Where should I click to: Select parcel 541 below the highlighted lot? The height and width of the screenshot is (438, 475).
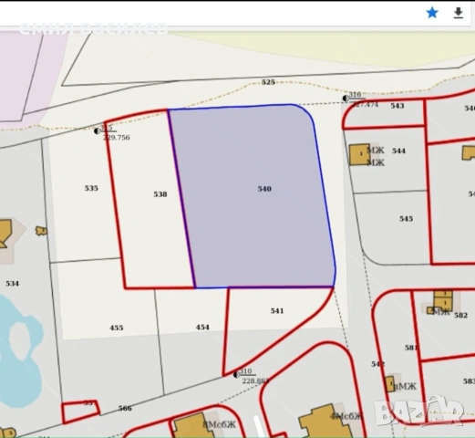(277, 310)
